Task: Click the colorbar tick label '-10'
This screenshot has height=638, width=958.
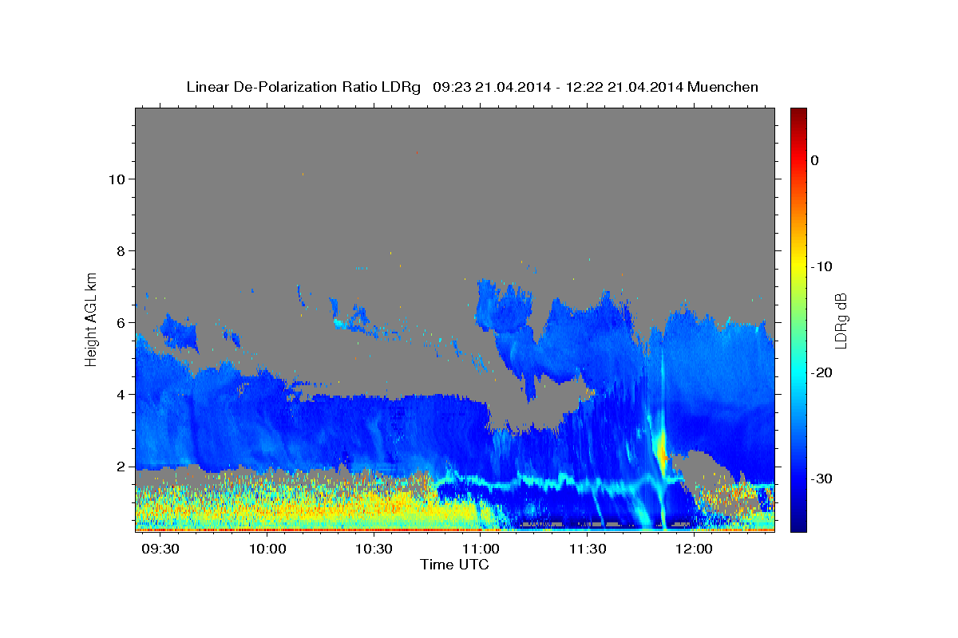Action: [822, 266]
